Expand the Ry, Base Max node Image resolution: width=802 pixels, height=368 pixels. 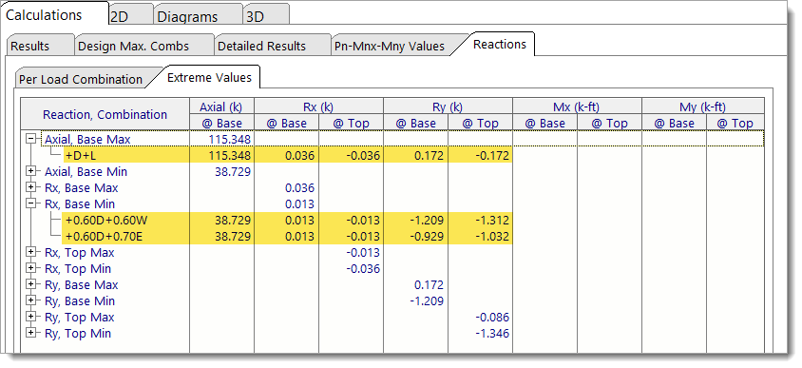(x=31, y=284)
